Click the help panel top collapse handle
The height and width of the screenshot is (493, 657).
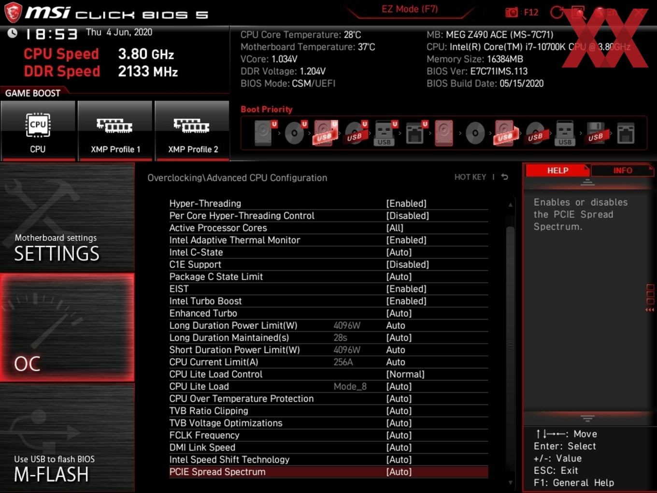click(587, 182)
